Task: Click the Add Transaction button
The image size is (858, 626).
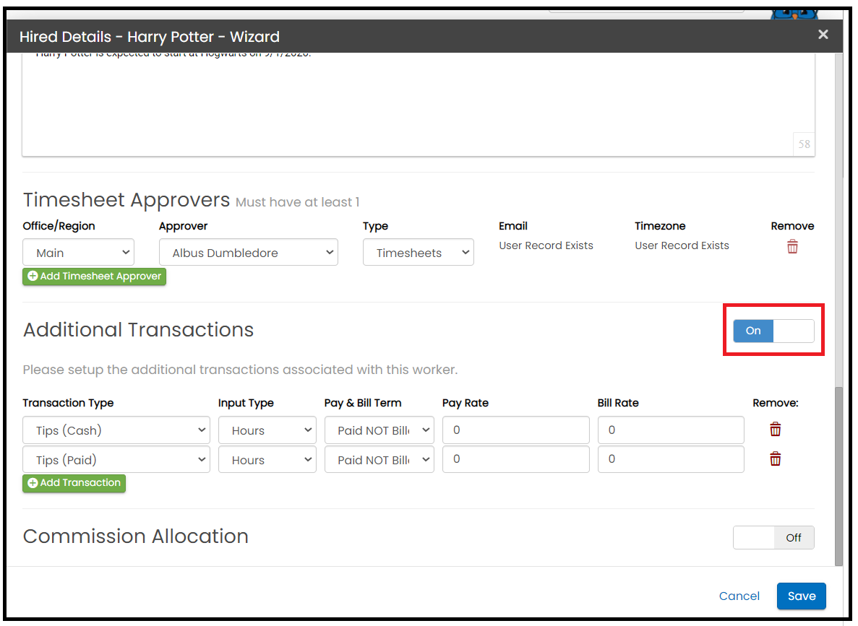Action: pos(74,483)
